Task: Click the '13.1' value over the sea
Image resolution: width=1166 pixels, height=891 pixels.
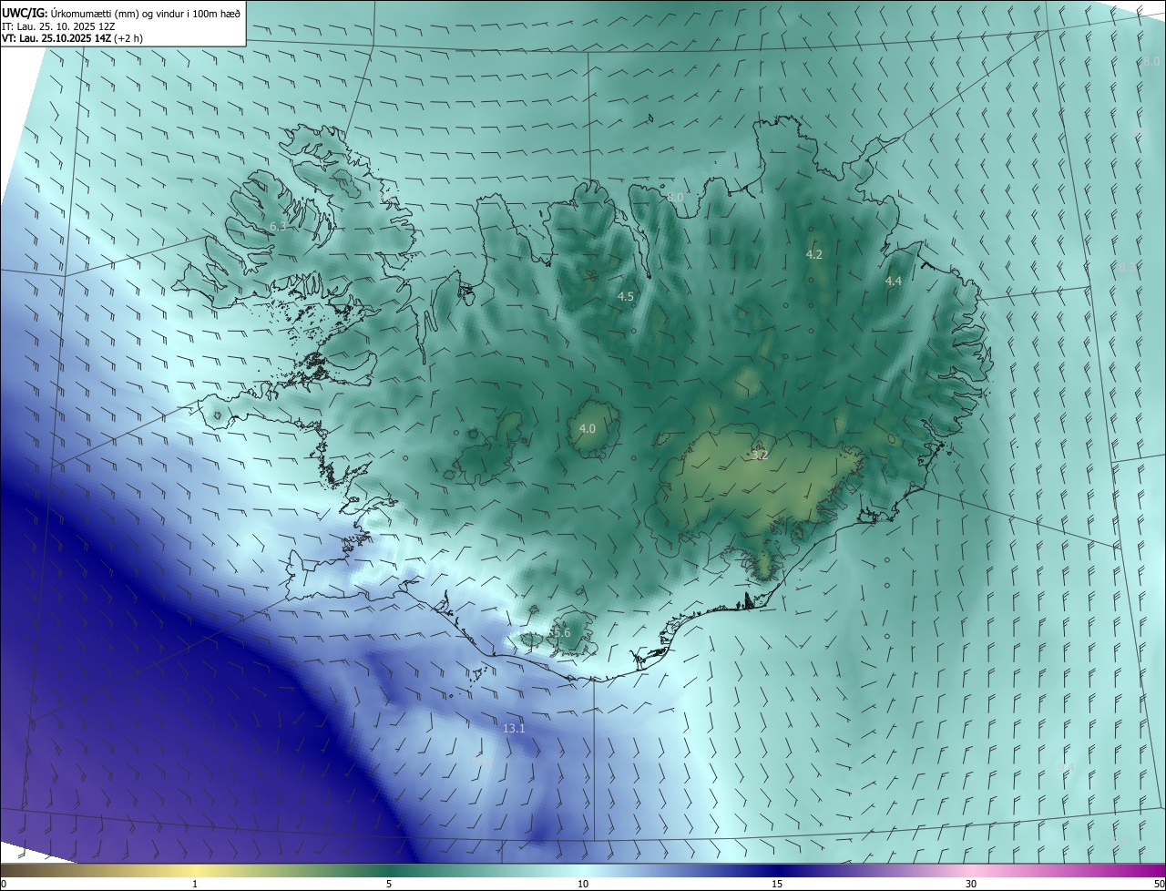Action: tap(514, 729)
